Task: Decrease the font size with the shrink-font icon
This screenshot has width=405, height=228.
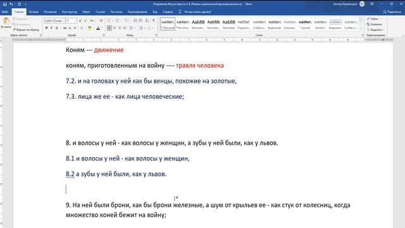Action: [x=85, y=21]
